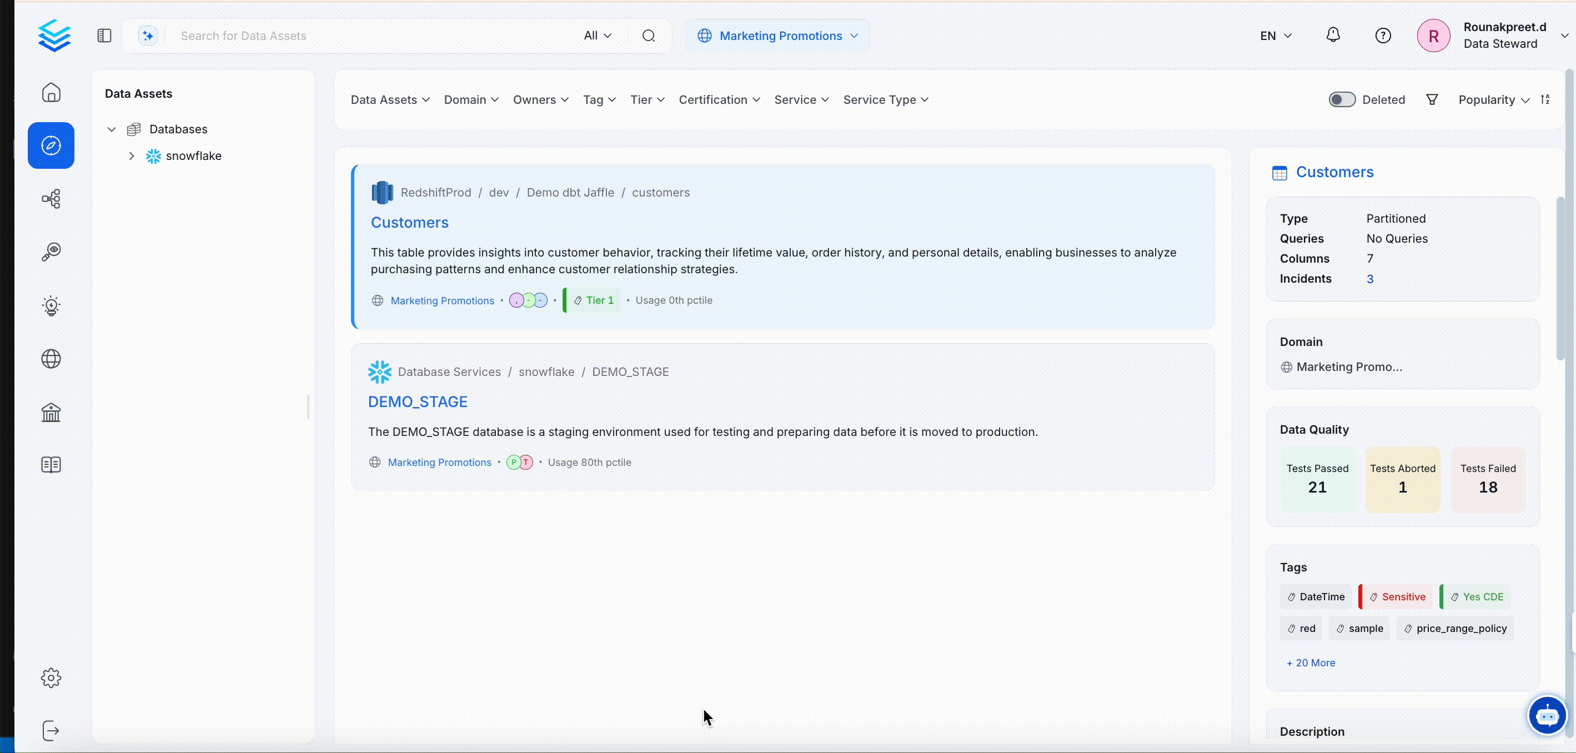Toggle the Deleted switch on
This screenshot has height=753, width=1576.
(x=1342, y=100)
